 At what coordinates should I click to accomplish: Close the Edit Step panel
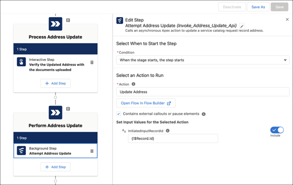(287, 19)
